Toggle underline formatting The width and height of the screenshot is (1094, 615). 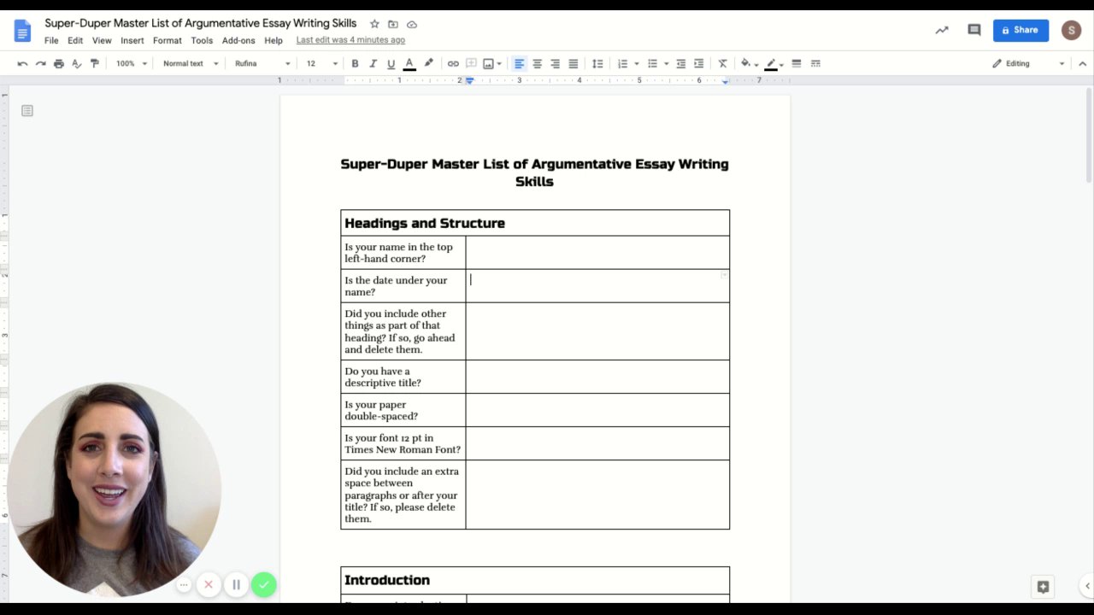[391, 64]
